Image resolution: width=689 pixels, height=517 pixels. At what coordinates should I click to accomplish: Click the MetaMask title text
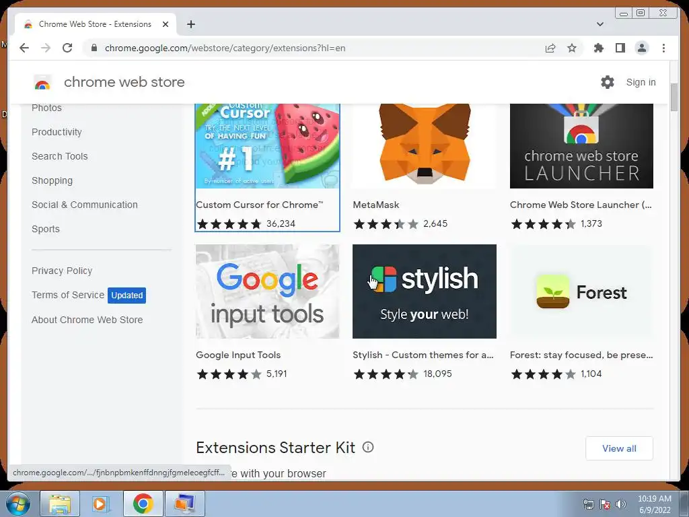(x=376, y=205)
